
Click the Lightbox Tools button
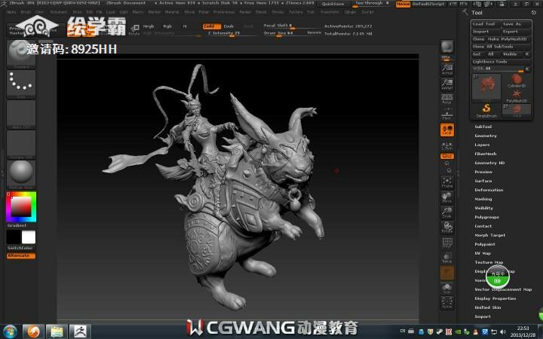pyautogui.click(x=501, y=62)
